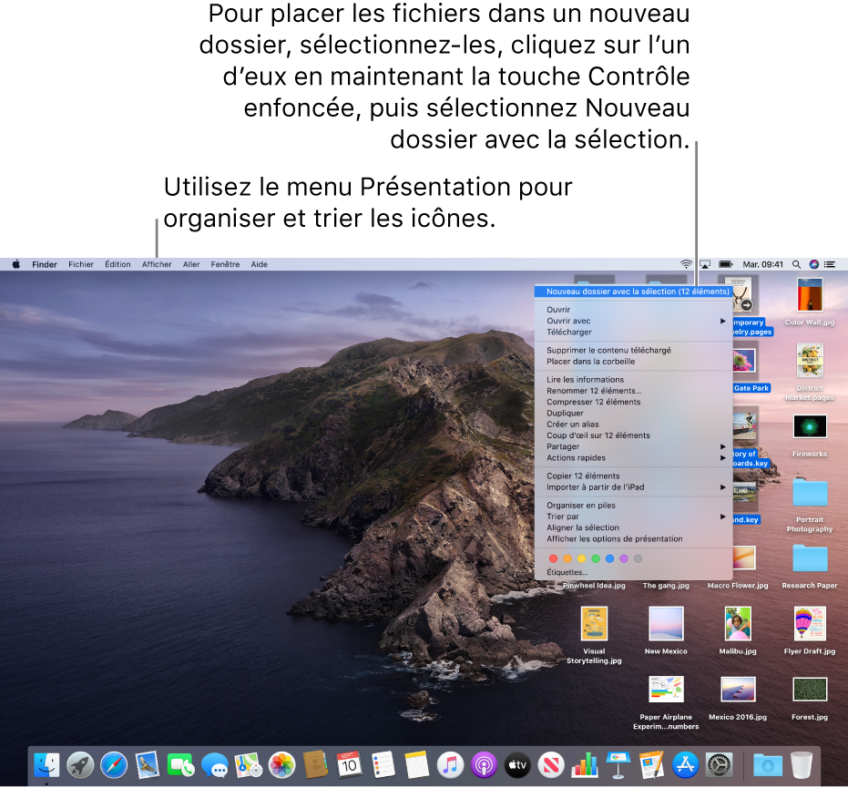848x788 pixels.
Task: Open the Photos app in the Dock
Action: (x=281, y=765)
